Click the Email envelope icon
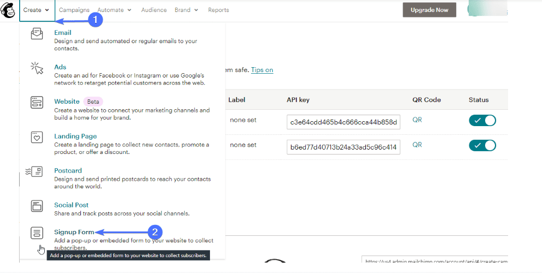 [x=37, y=34]
